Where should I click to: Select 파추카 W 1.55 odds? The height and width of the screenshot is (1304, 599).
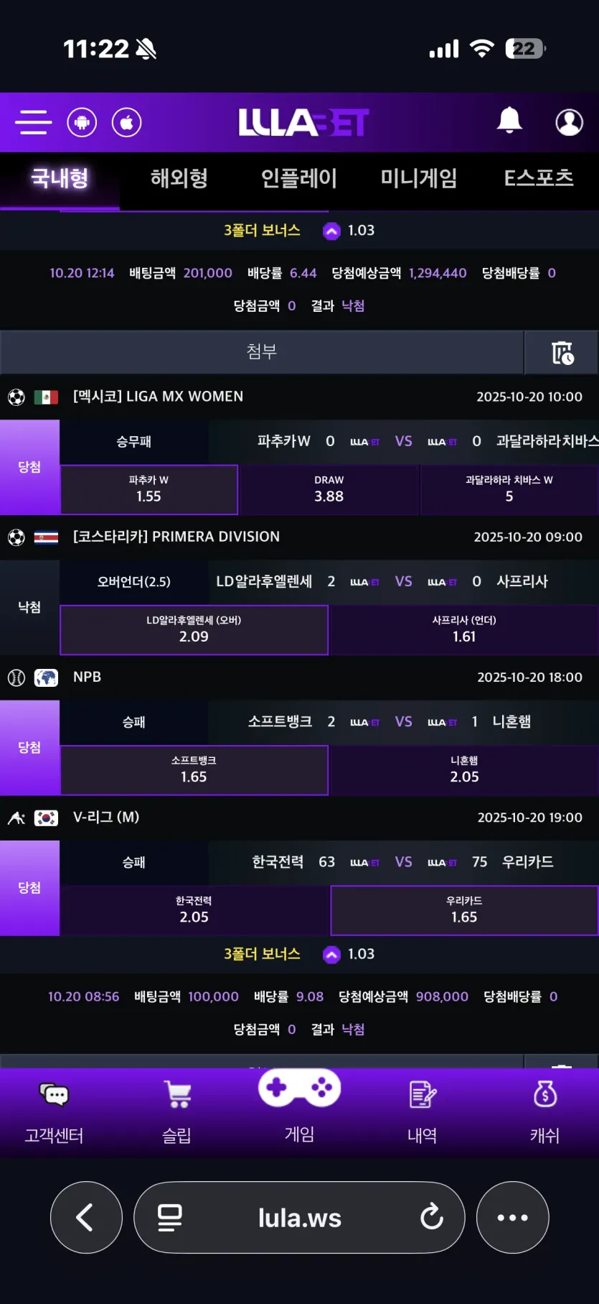click(148, 489)
